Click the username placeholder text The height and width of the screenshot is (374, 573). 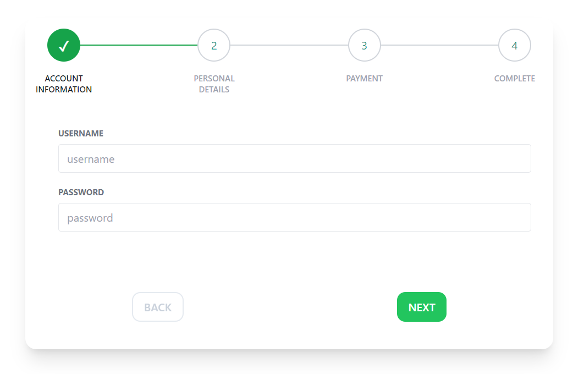coord(91,159)
